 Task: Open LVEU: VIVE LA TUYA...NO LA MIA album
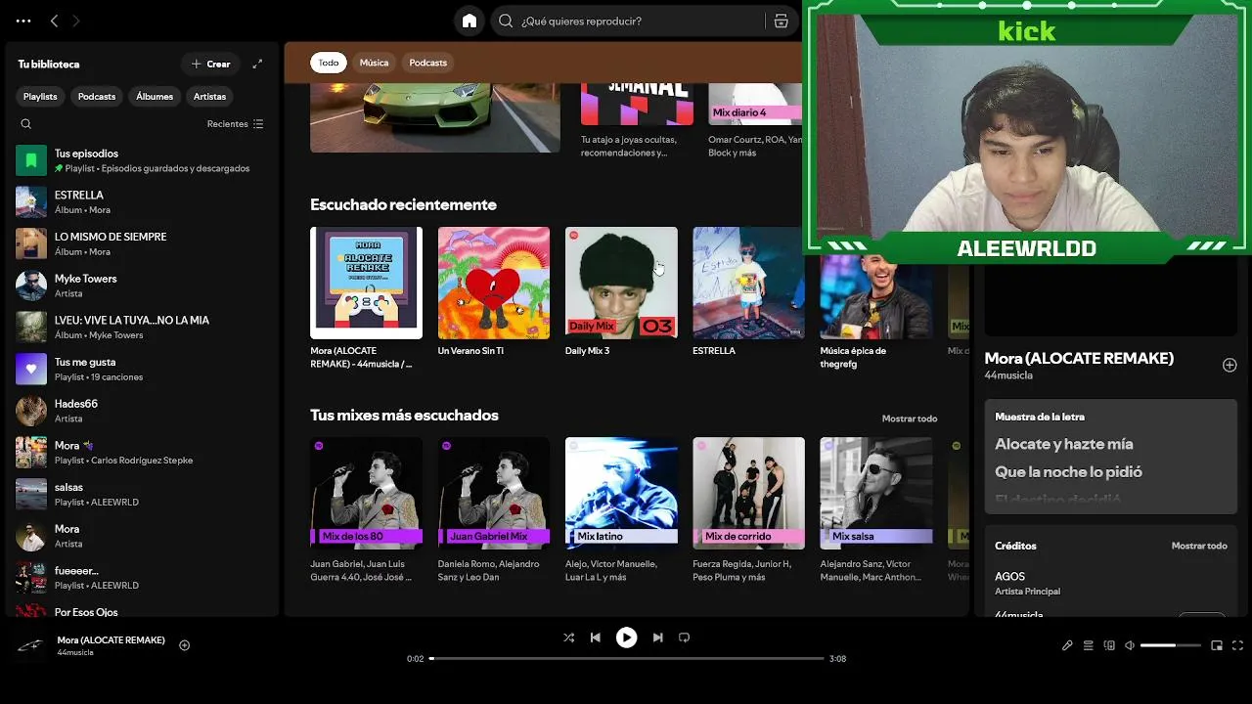142,327
